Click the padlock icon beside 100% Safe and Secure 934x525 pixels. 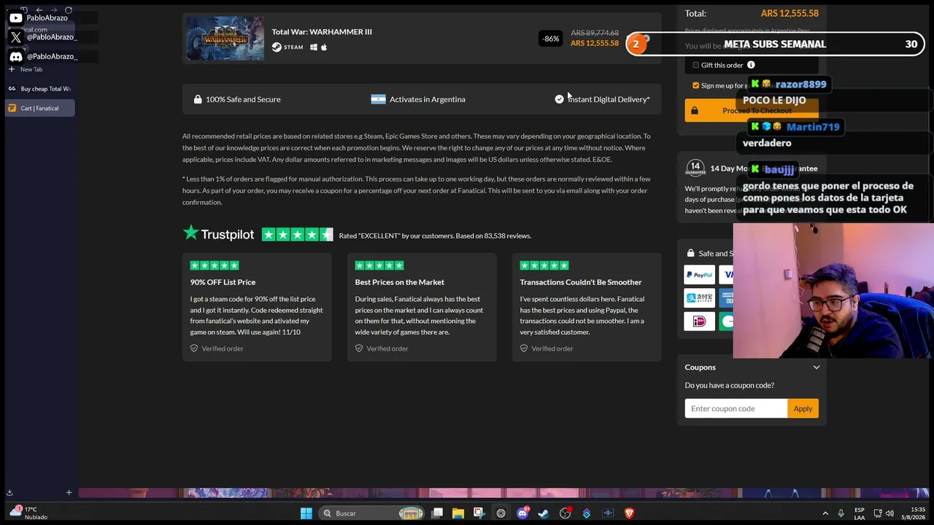point(198,99)
